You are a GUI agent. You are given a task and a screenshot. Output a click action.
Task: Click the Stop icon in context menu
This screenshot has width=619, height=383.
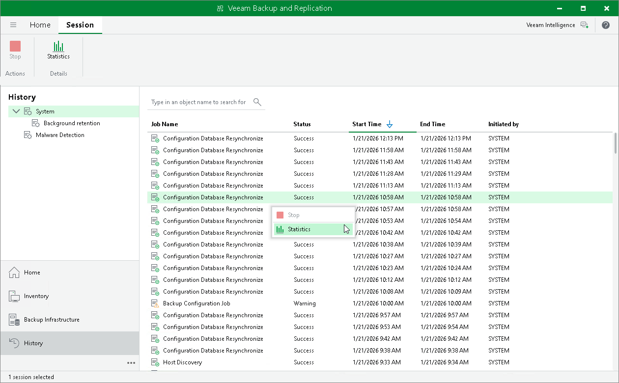click(x=280, y=215)
